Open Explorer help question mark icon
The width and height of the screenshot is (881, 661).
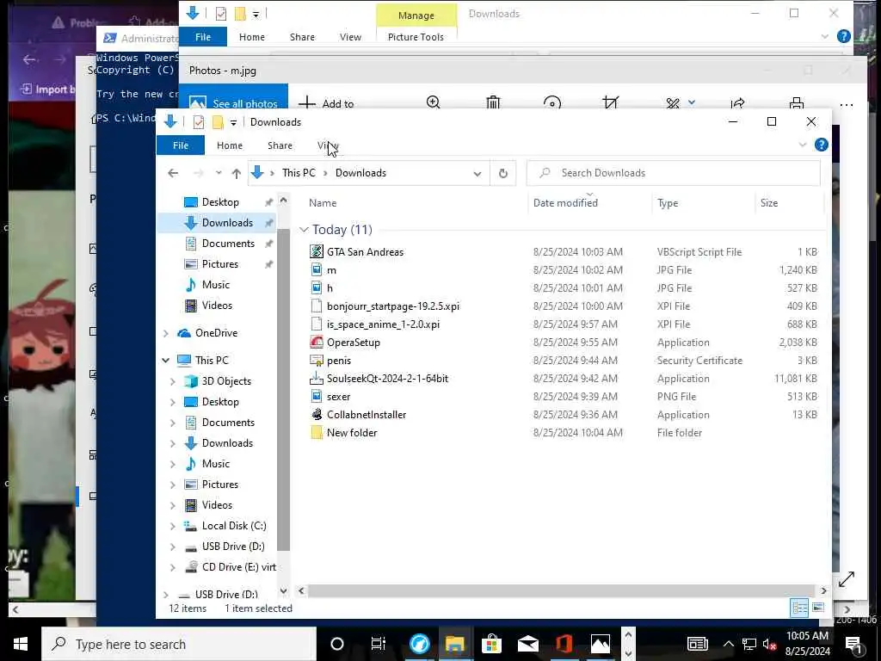coord(821,145)
